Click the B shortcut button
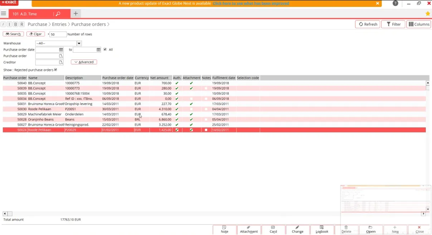 tap(16, 24)
